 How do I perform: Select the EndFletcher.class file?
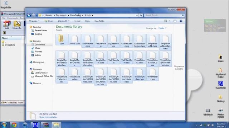88,41
